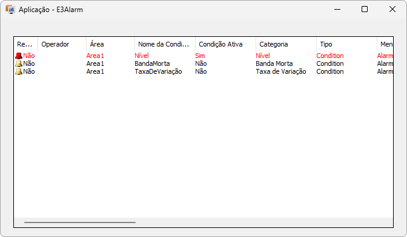
Task: Click Condition type in the BandaMorta row
Action: coord(330,63)
